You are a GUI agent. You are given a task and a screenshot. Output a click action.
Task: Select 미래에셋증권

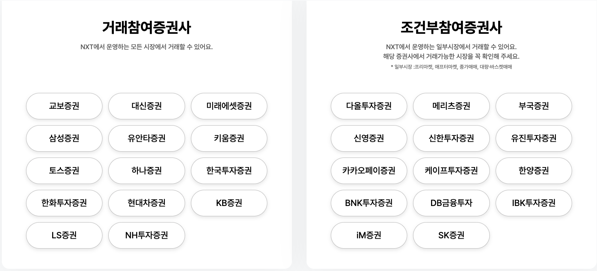[x=229, y=106]
